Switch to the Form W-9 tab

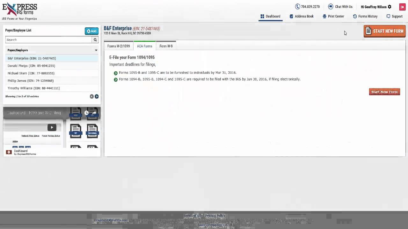tap(166, 46)
